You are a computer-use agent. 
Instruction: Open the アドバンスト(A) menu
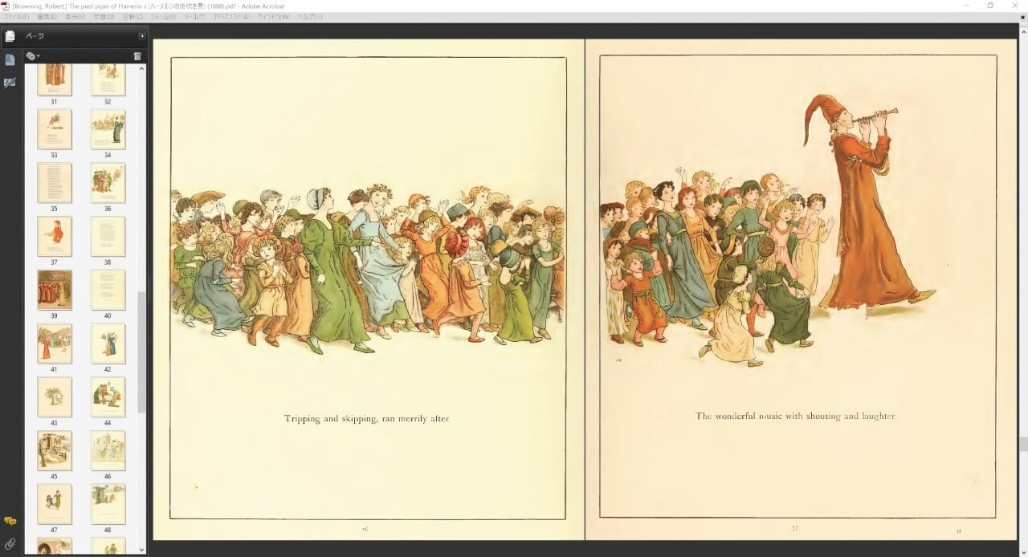(231, 16)
